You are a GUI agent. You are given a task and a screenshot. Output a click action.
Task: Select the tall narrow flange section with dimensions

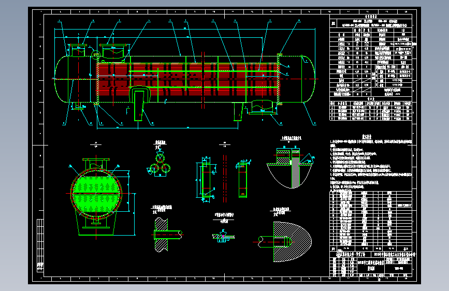pos(206,179)
